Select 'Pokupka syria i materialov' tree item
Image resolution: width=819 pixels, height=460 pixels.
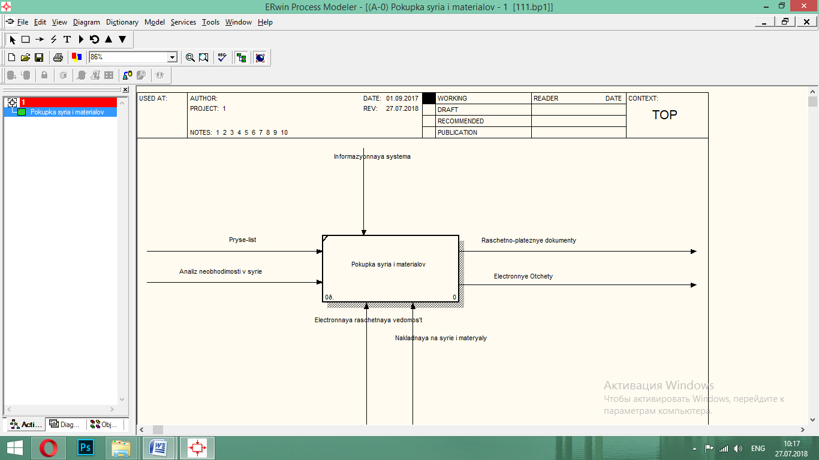(67, 112)
